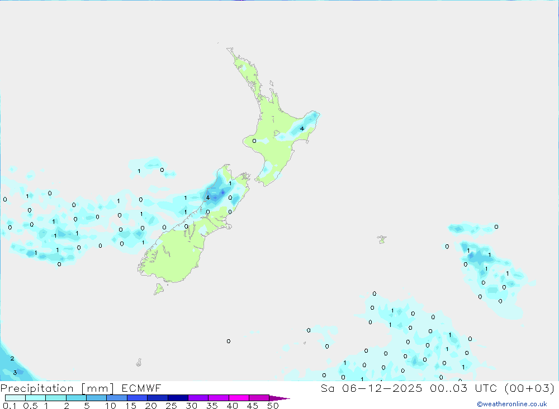This screenshot has height=409, width=559.
Task: Click the '(00+03)' forecast offset text
Action: [529, 388]
